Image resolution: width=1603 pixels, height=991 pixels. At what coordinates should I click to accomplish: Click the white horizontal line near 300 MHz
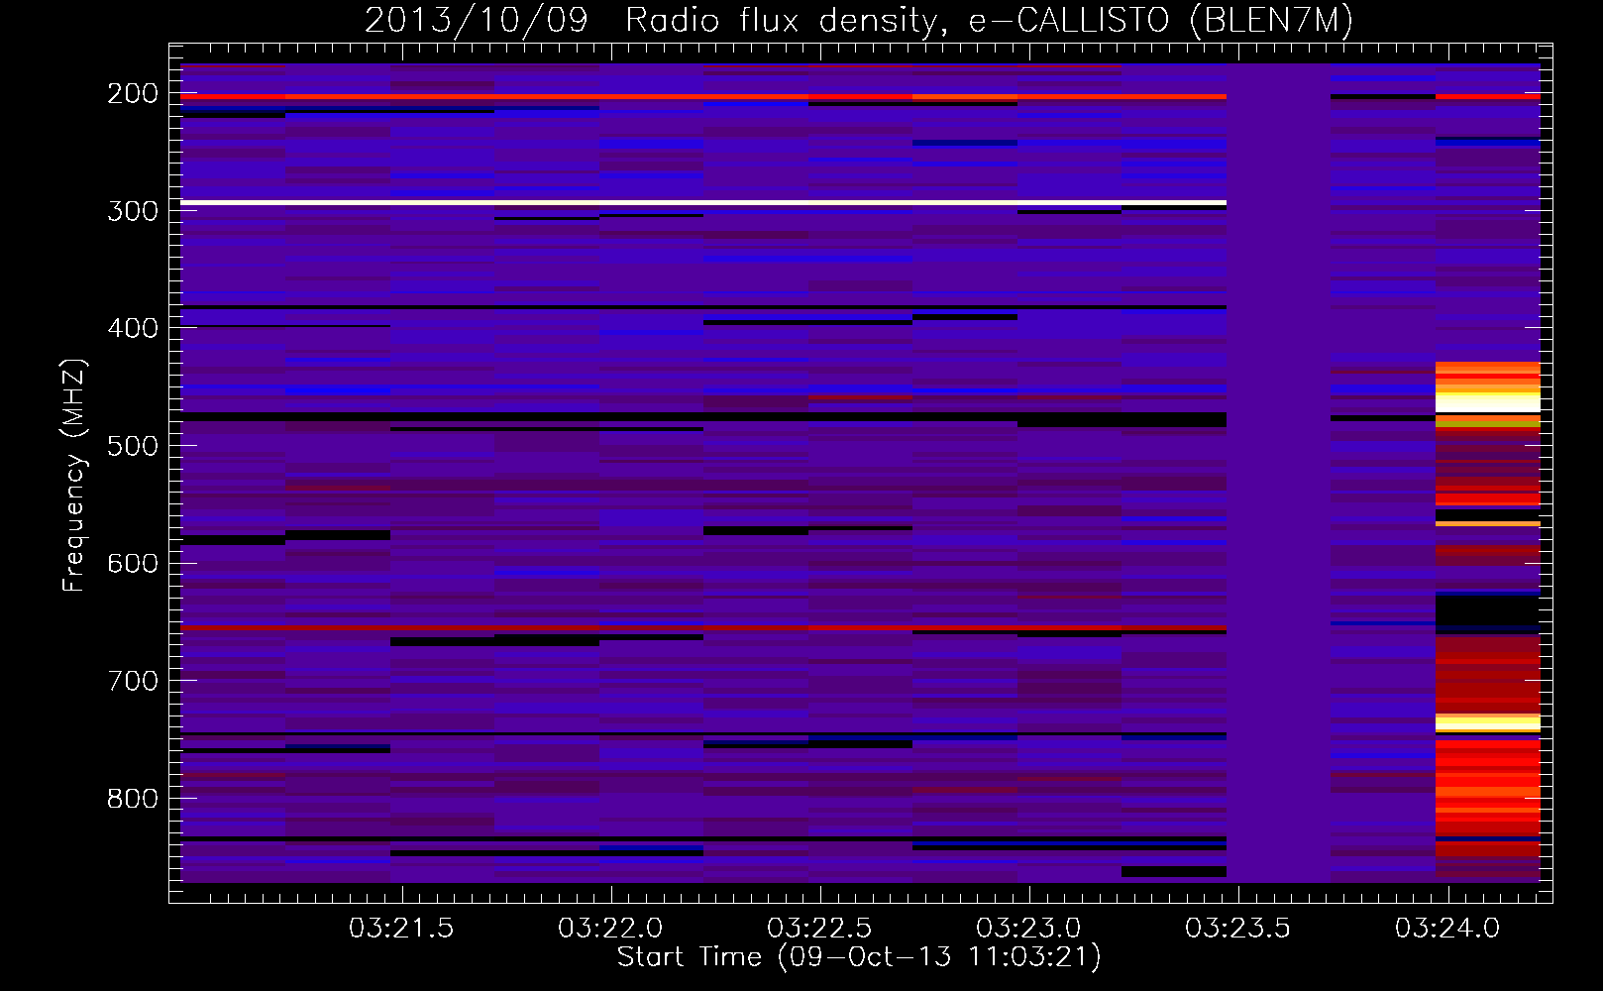click(703, 202)
